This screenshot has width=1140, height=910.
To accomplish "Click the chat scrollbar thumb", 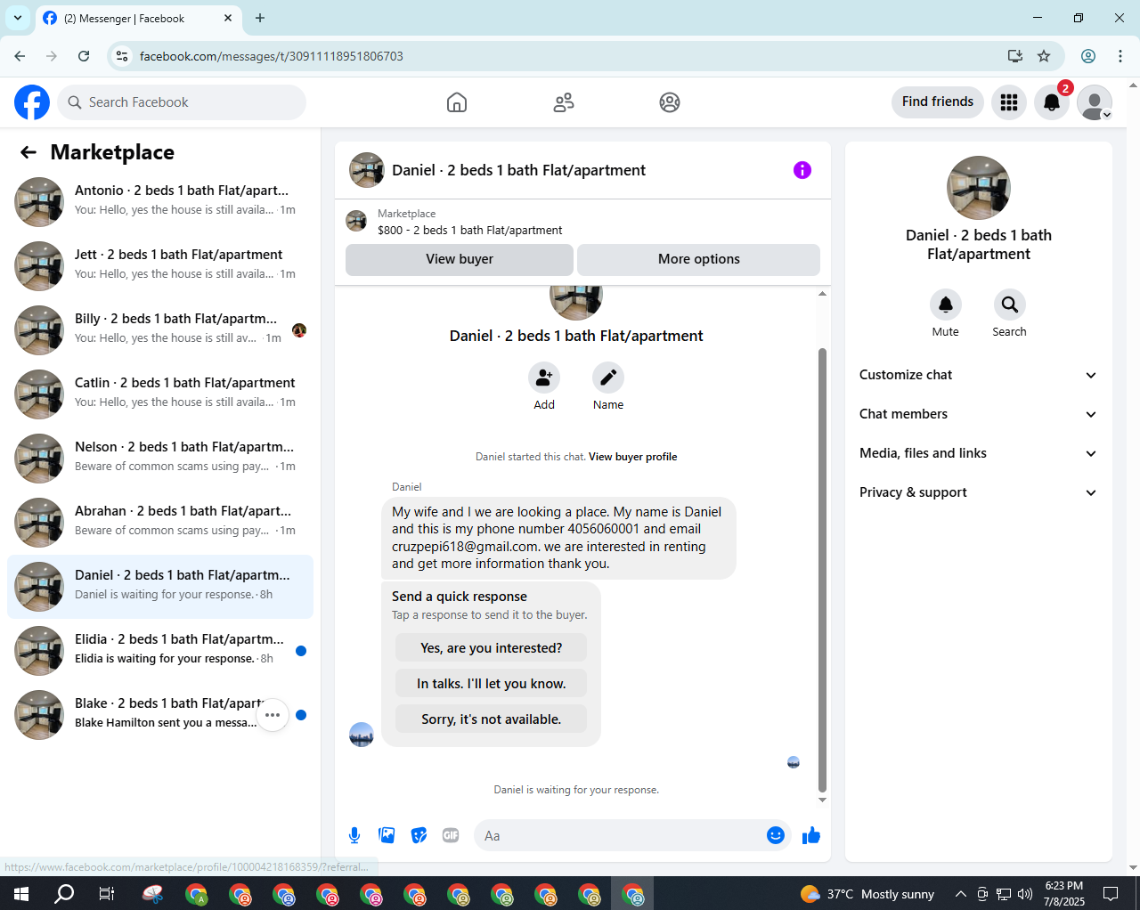I will [822, 570].
